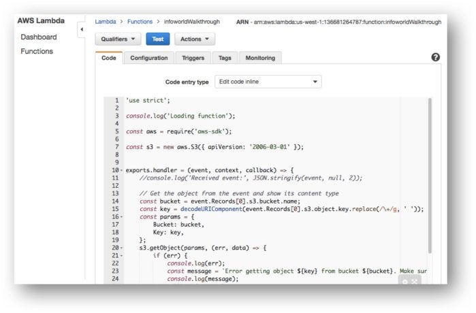Viewport: 476px width, 313px height.
Task: Click the help question mark icon
Action: tap(435, 57)
